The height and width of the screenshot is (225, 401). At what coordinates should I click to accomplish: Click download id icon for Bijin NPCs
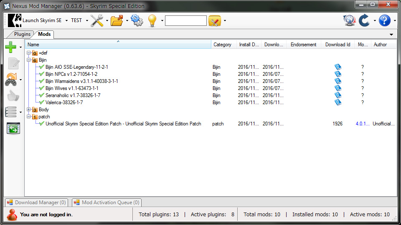[x=338, y=74]
